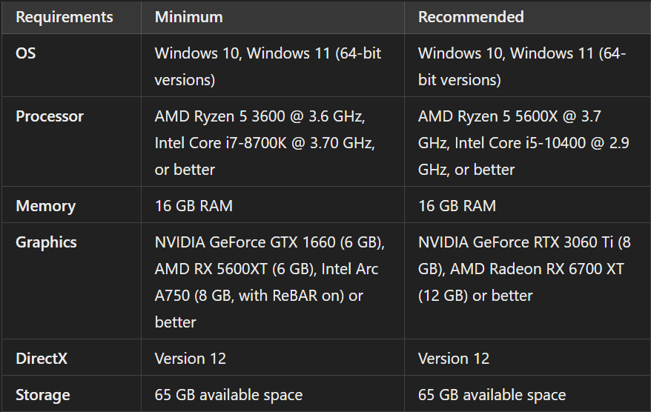Select the DirectX row label
This screenshot has height=412, width=651.
pos(42,359)
